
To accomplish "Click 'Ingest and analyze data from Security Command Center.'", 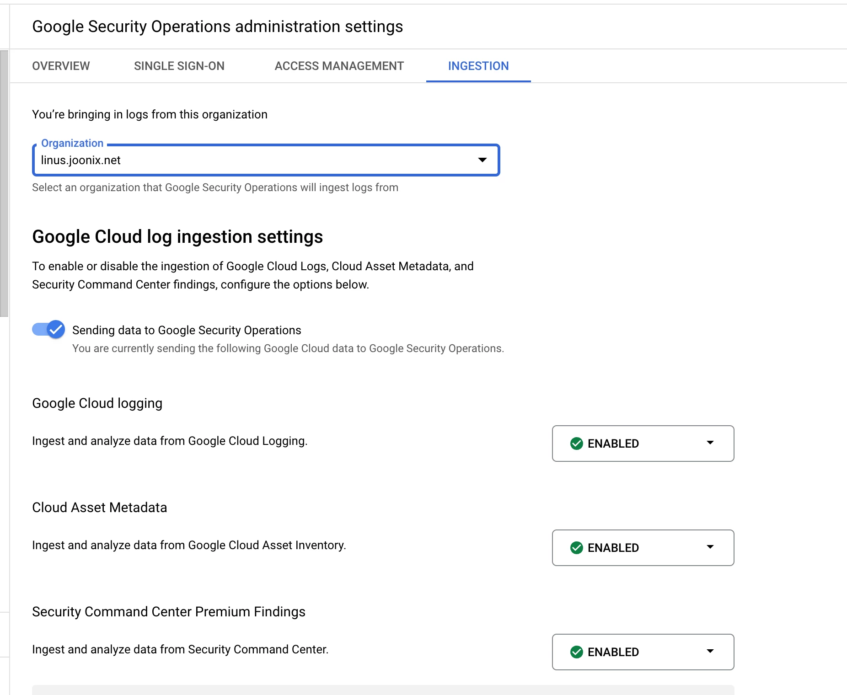I will pos(180,649).
